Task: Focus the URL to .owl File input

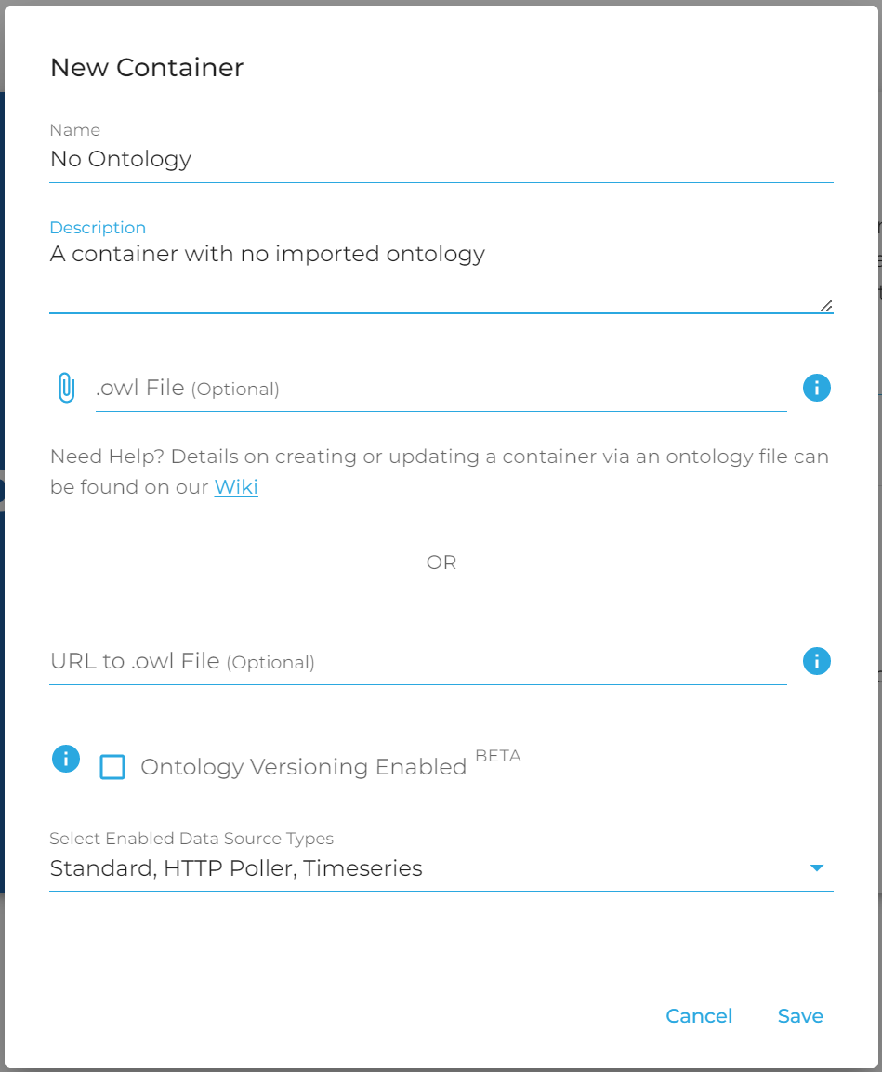Action: 417,662
